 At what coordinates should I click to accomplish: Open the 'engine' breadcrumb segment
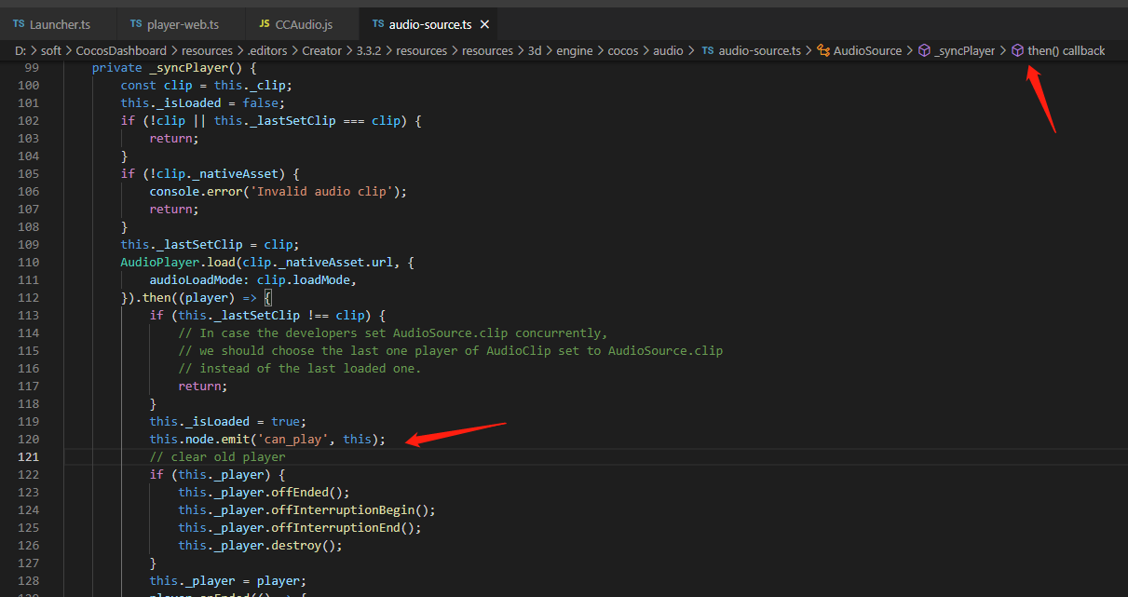(x=575, y=50)
